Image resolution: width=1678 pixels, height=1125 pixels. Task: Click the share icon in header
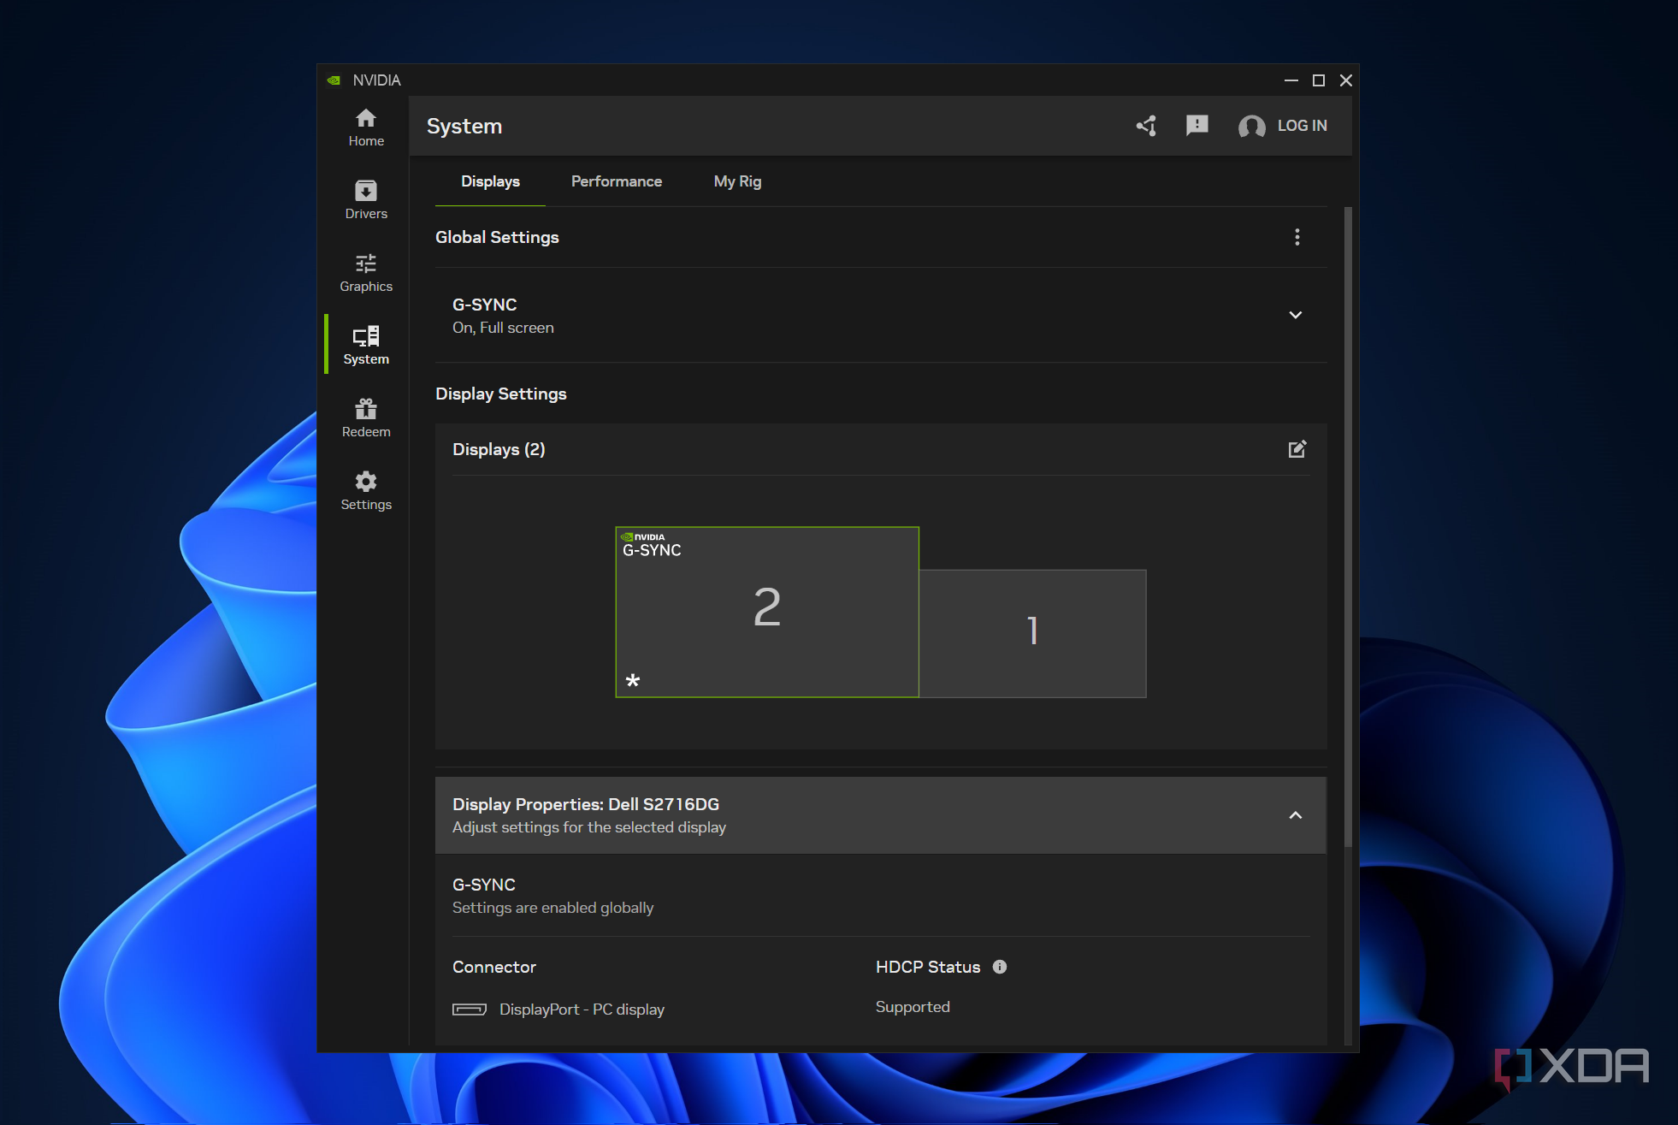(1146, 126)
